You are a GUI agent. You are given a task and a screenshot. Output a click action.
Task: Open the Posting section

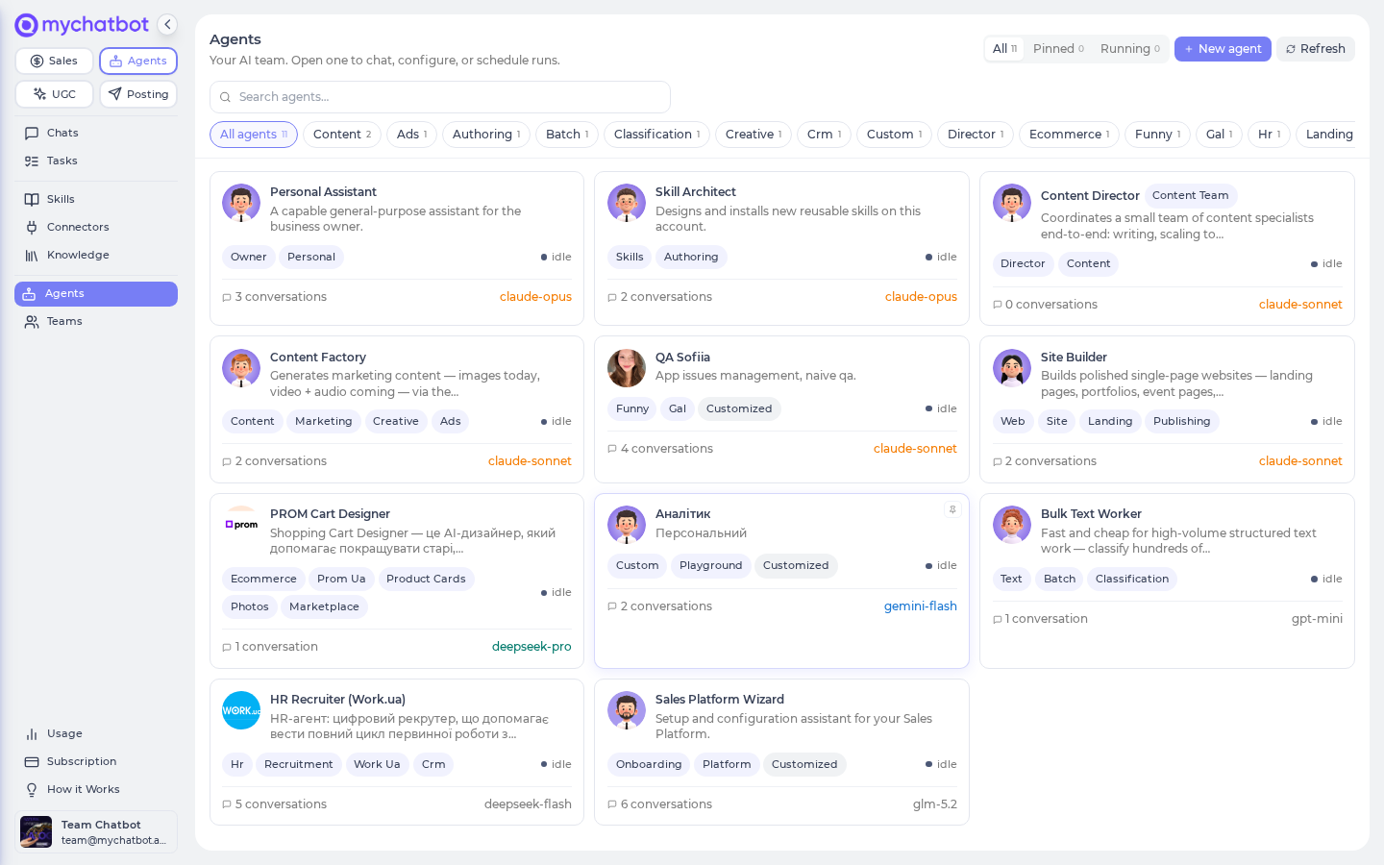point(138,94)
